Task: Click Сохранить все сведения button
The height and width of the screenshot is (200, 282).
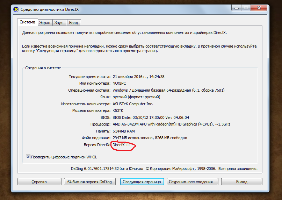Action: [x=193, y=181]
